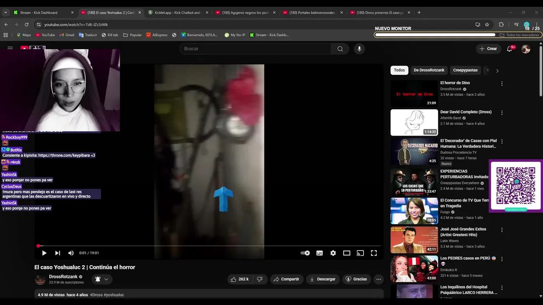Viewport: 543px width, 305px height.
Task: Open player settings gear
Action: (333, 253)
